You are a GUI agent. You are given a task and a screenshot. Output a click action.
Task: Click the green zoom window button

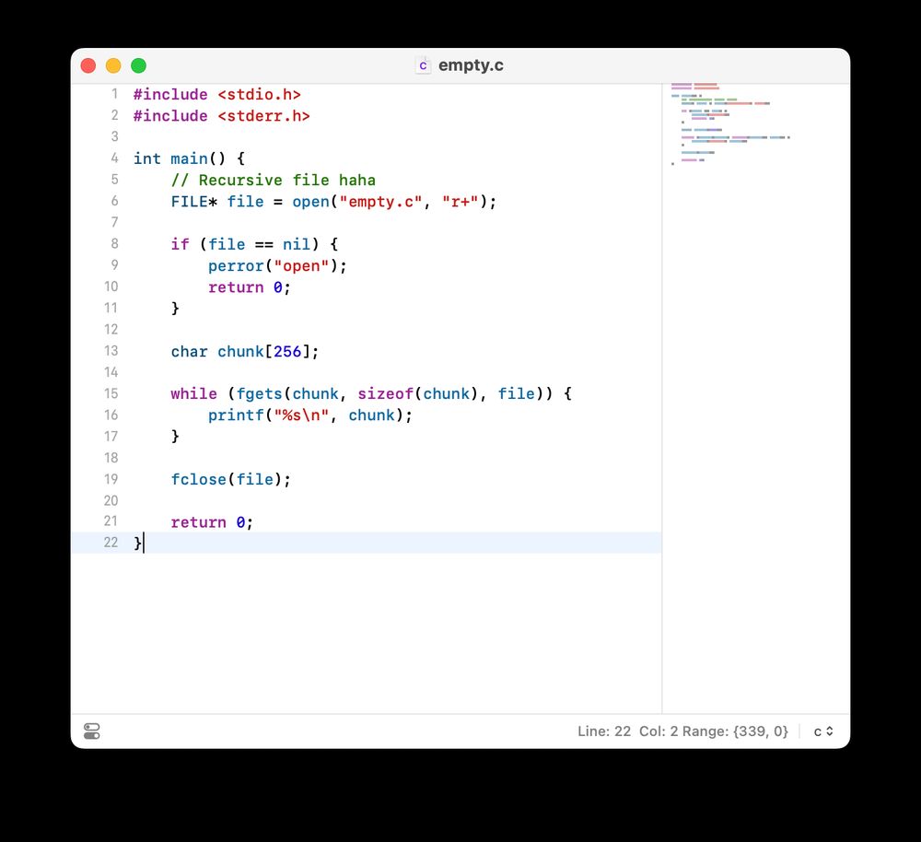(x=138, y=65)
